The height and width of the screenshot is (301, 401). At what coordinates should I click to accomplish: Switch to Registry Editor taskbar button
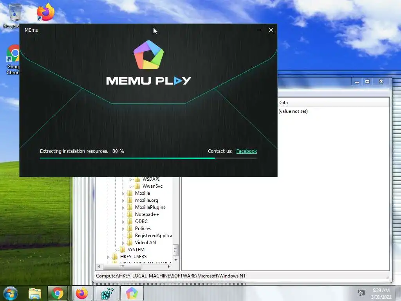tap(107, 294)
